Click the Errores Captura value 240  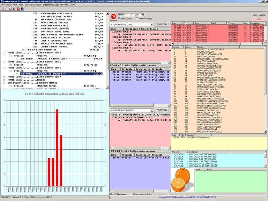pyautogui.click(x=259, y=19)
